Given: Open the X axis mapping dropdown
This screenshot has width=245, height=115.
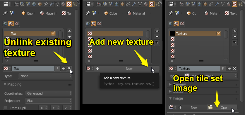Looking at the screenshot, I should point(43,108).
